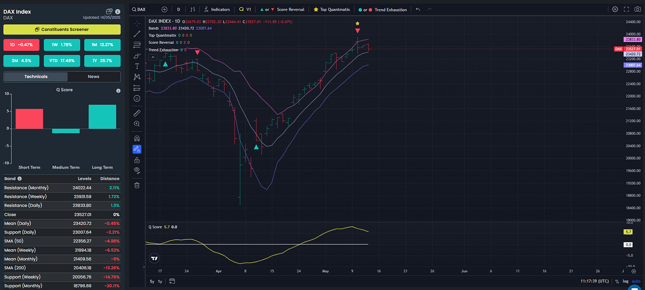Select the 1W 1.78% performance button
Image resolution: width=645 pixels, height=290 pixels.
62,45
